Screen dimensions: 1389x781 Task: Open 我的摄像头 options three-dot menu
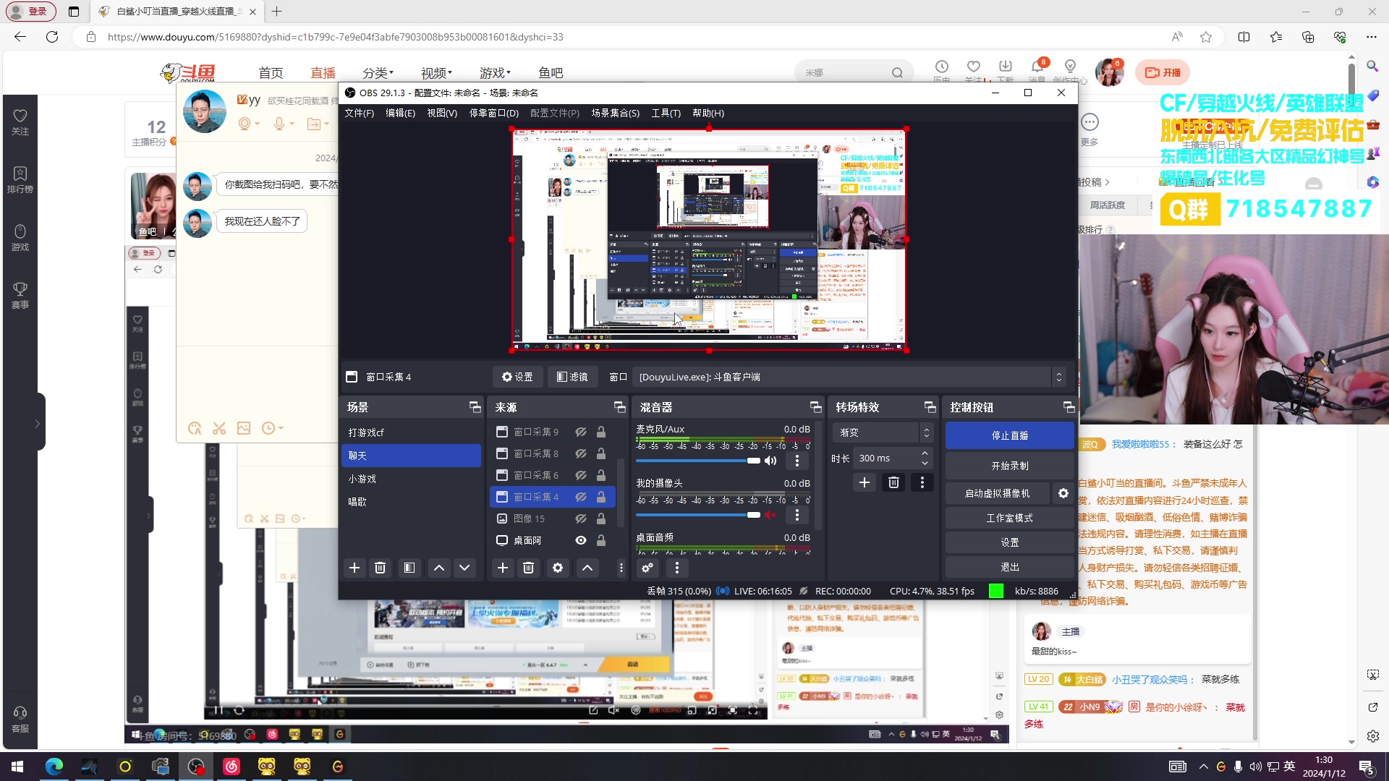(797, 515)
